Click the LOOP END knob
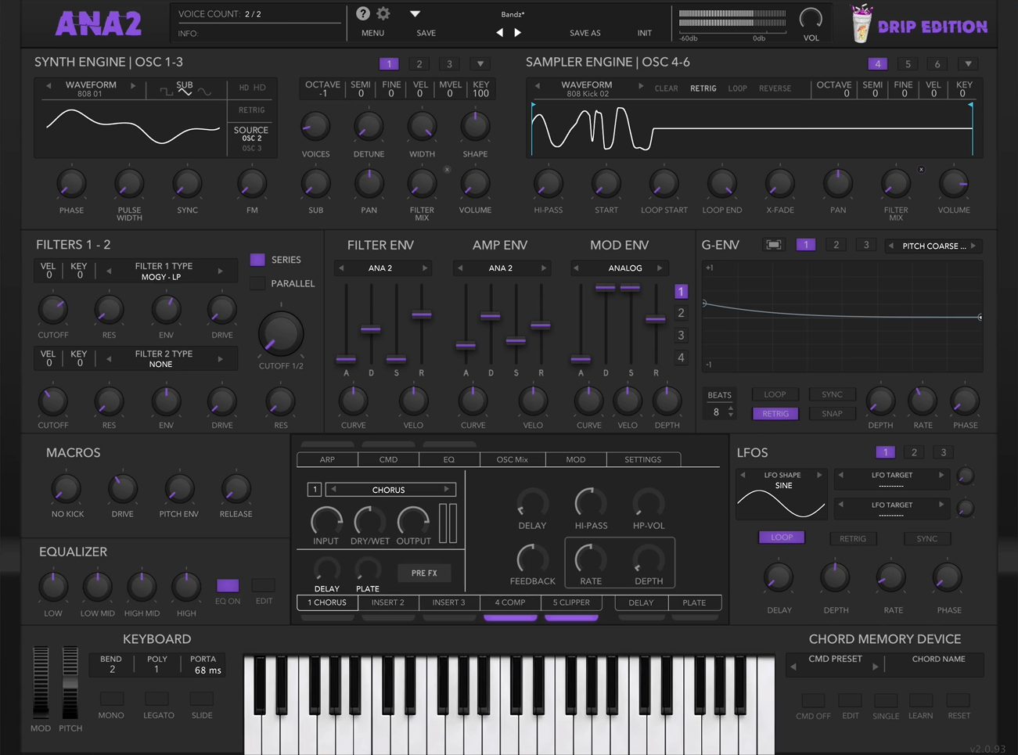 point(721,184)
